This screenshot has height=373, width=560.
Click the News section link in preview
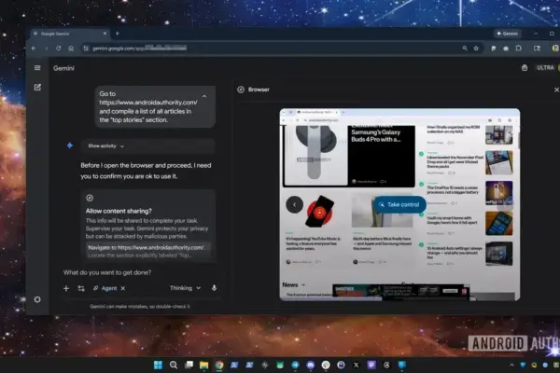click(x=294, y=284)
